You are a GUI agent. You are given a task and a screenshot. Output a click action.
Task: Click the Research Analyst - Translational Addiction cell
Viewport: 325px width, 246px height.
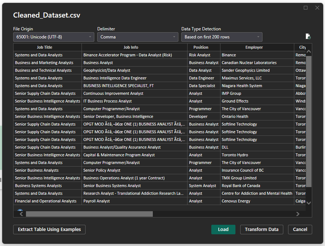(x=135, y=193)
